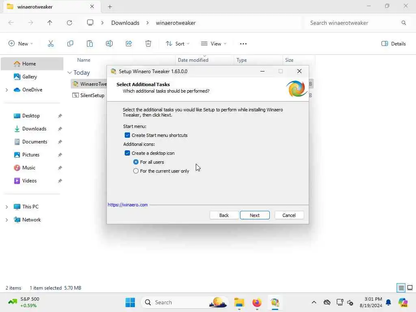
Task: Switch to details list view icon
Action: [401, 288]
